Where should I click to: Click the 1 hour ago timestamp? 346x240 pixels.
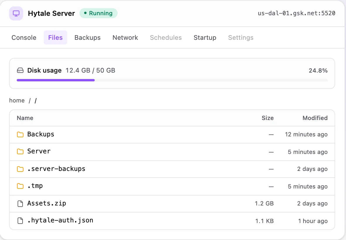313,221
